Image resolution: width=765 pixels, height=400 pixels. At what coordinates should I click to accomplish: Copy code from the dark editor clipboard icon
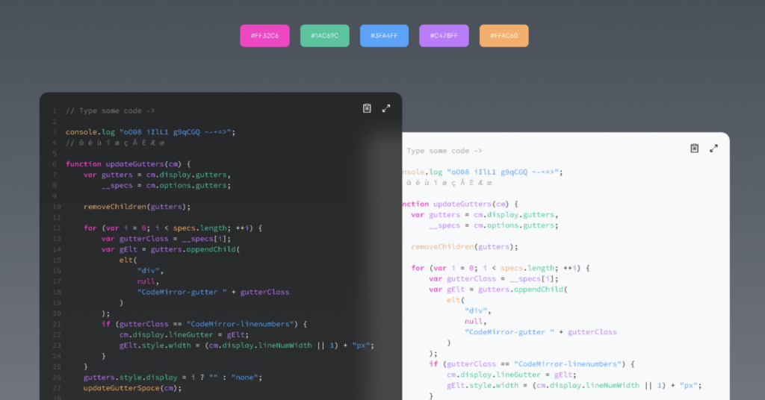(367, 108)
